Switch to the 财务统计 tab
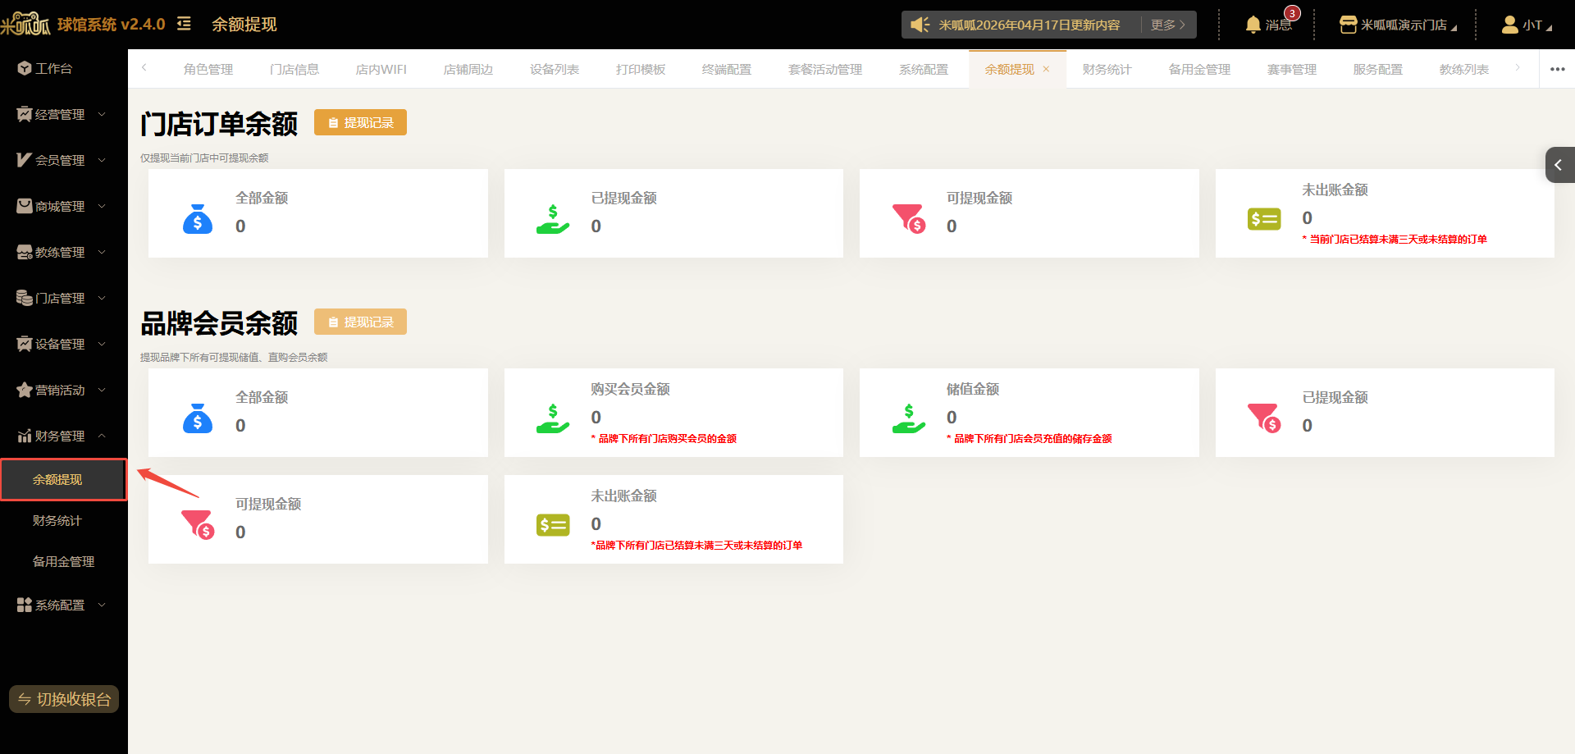Image resolution: width=1575 pixels, height=754 pixels. tap(1107, 70)
